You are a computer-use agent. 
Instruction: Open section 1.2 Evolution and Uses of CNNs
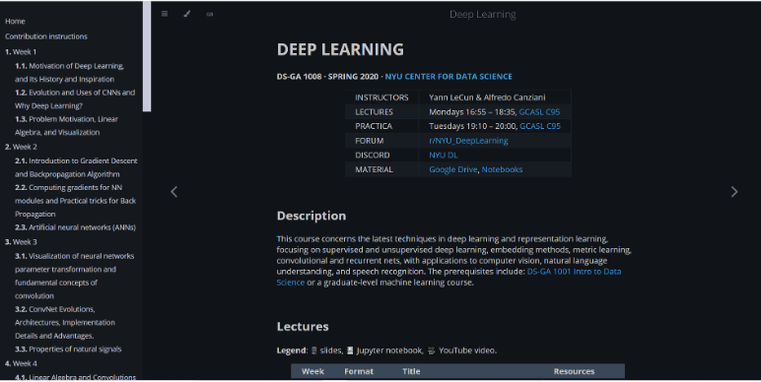click(x=75, y=98)
